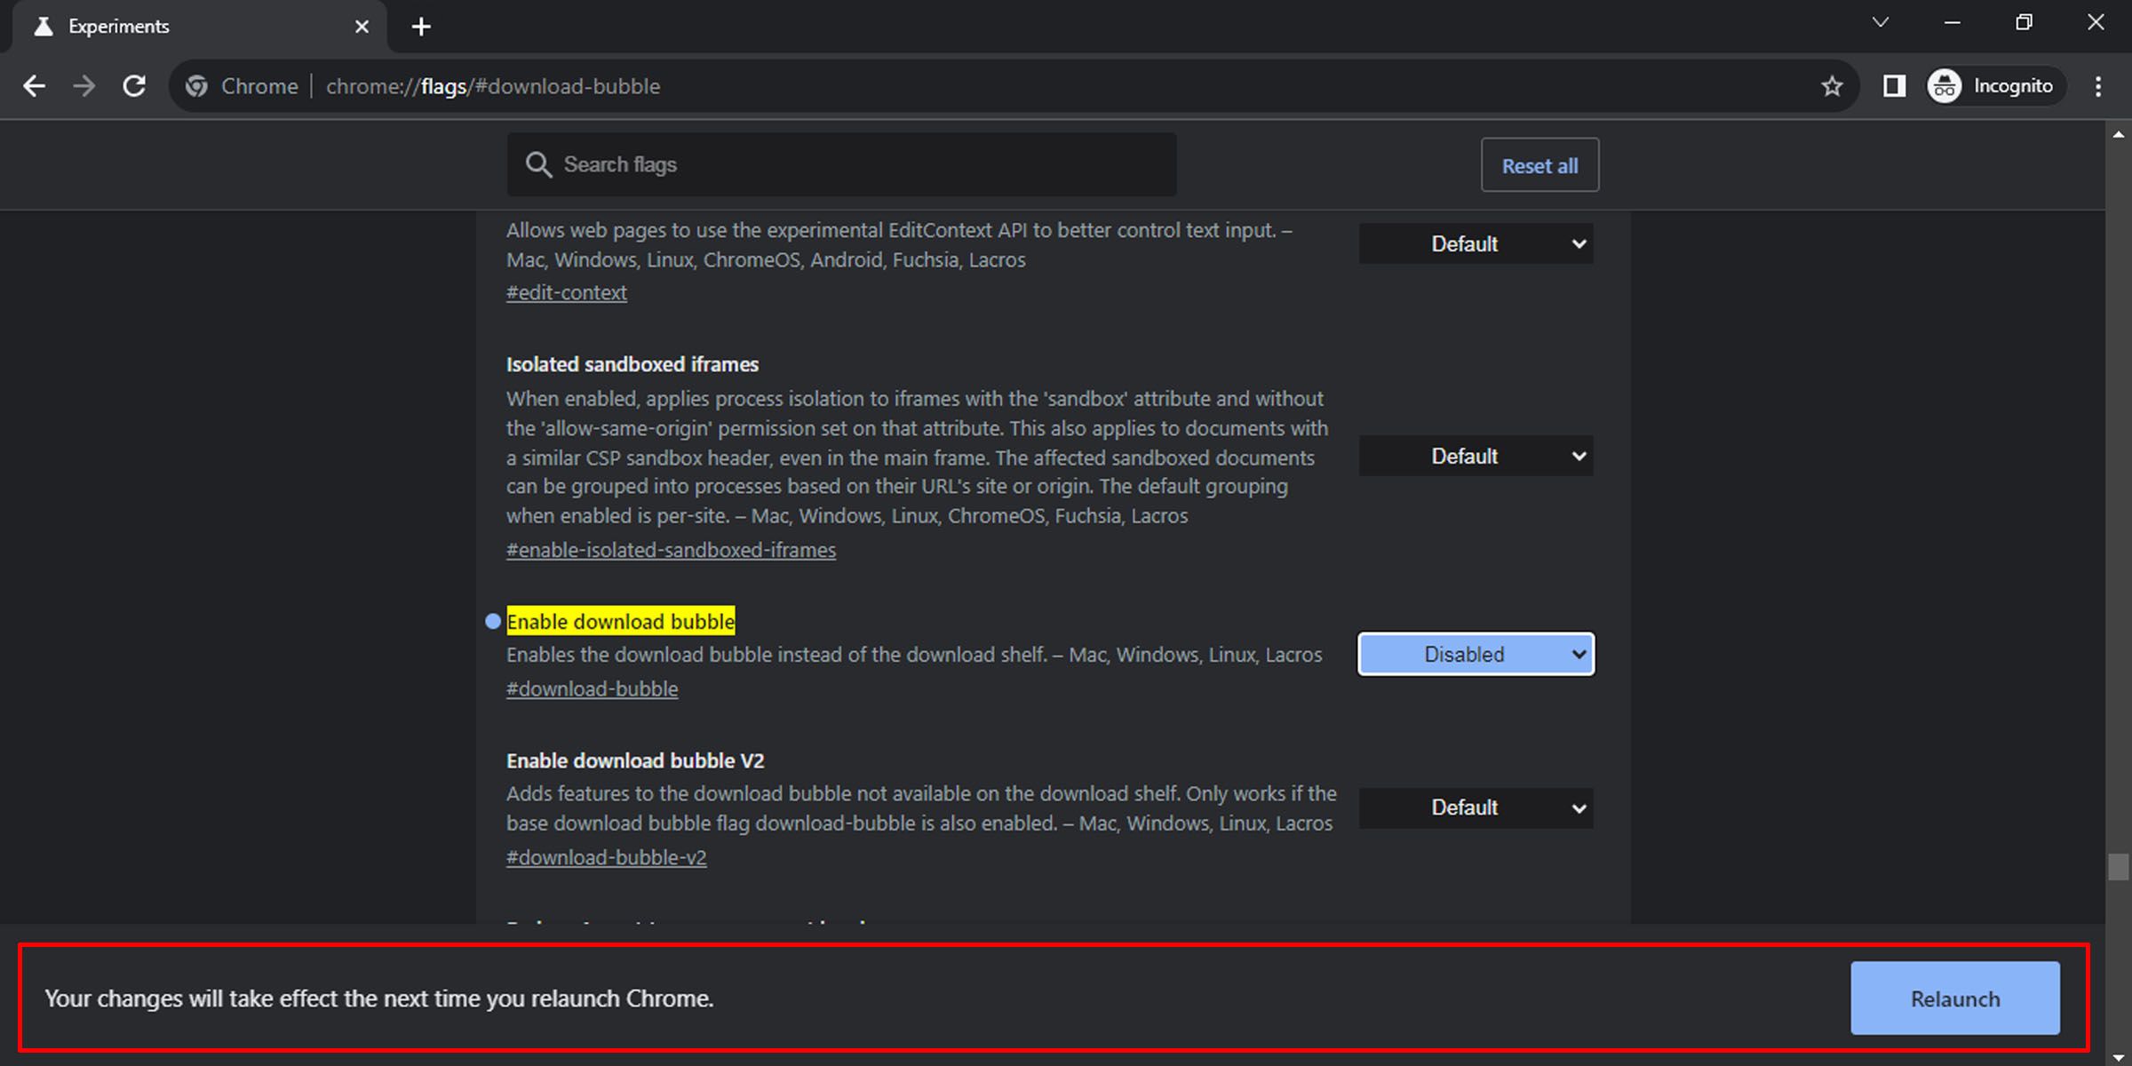The width and height of the screenshot is (2132, 1066).
Task: Close the Experiments tab
Action: pos(362,27)
